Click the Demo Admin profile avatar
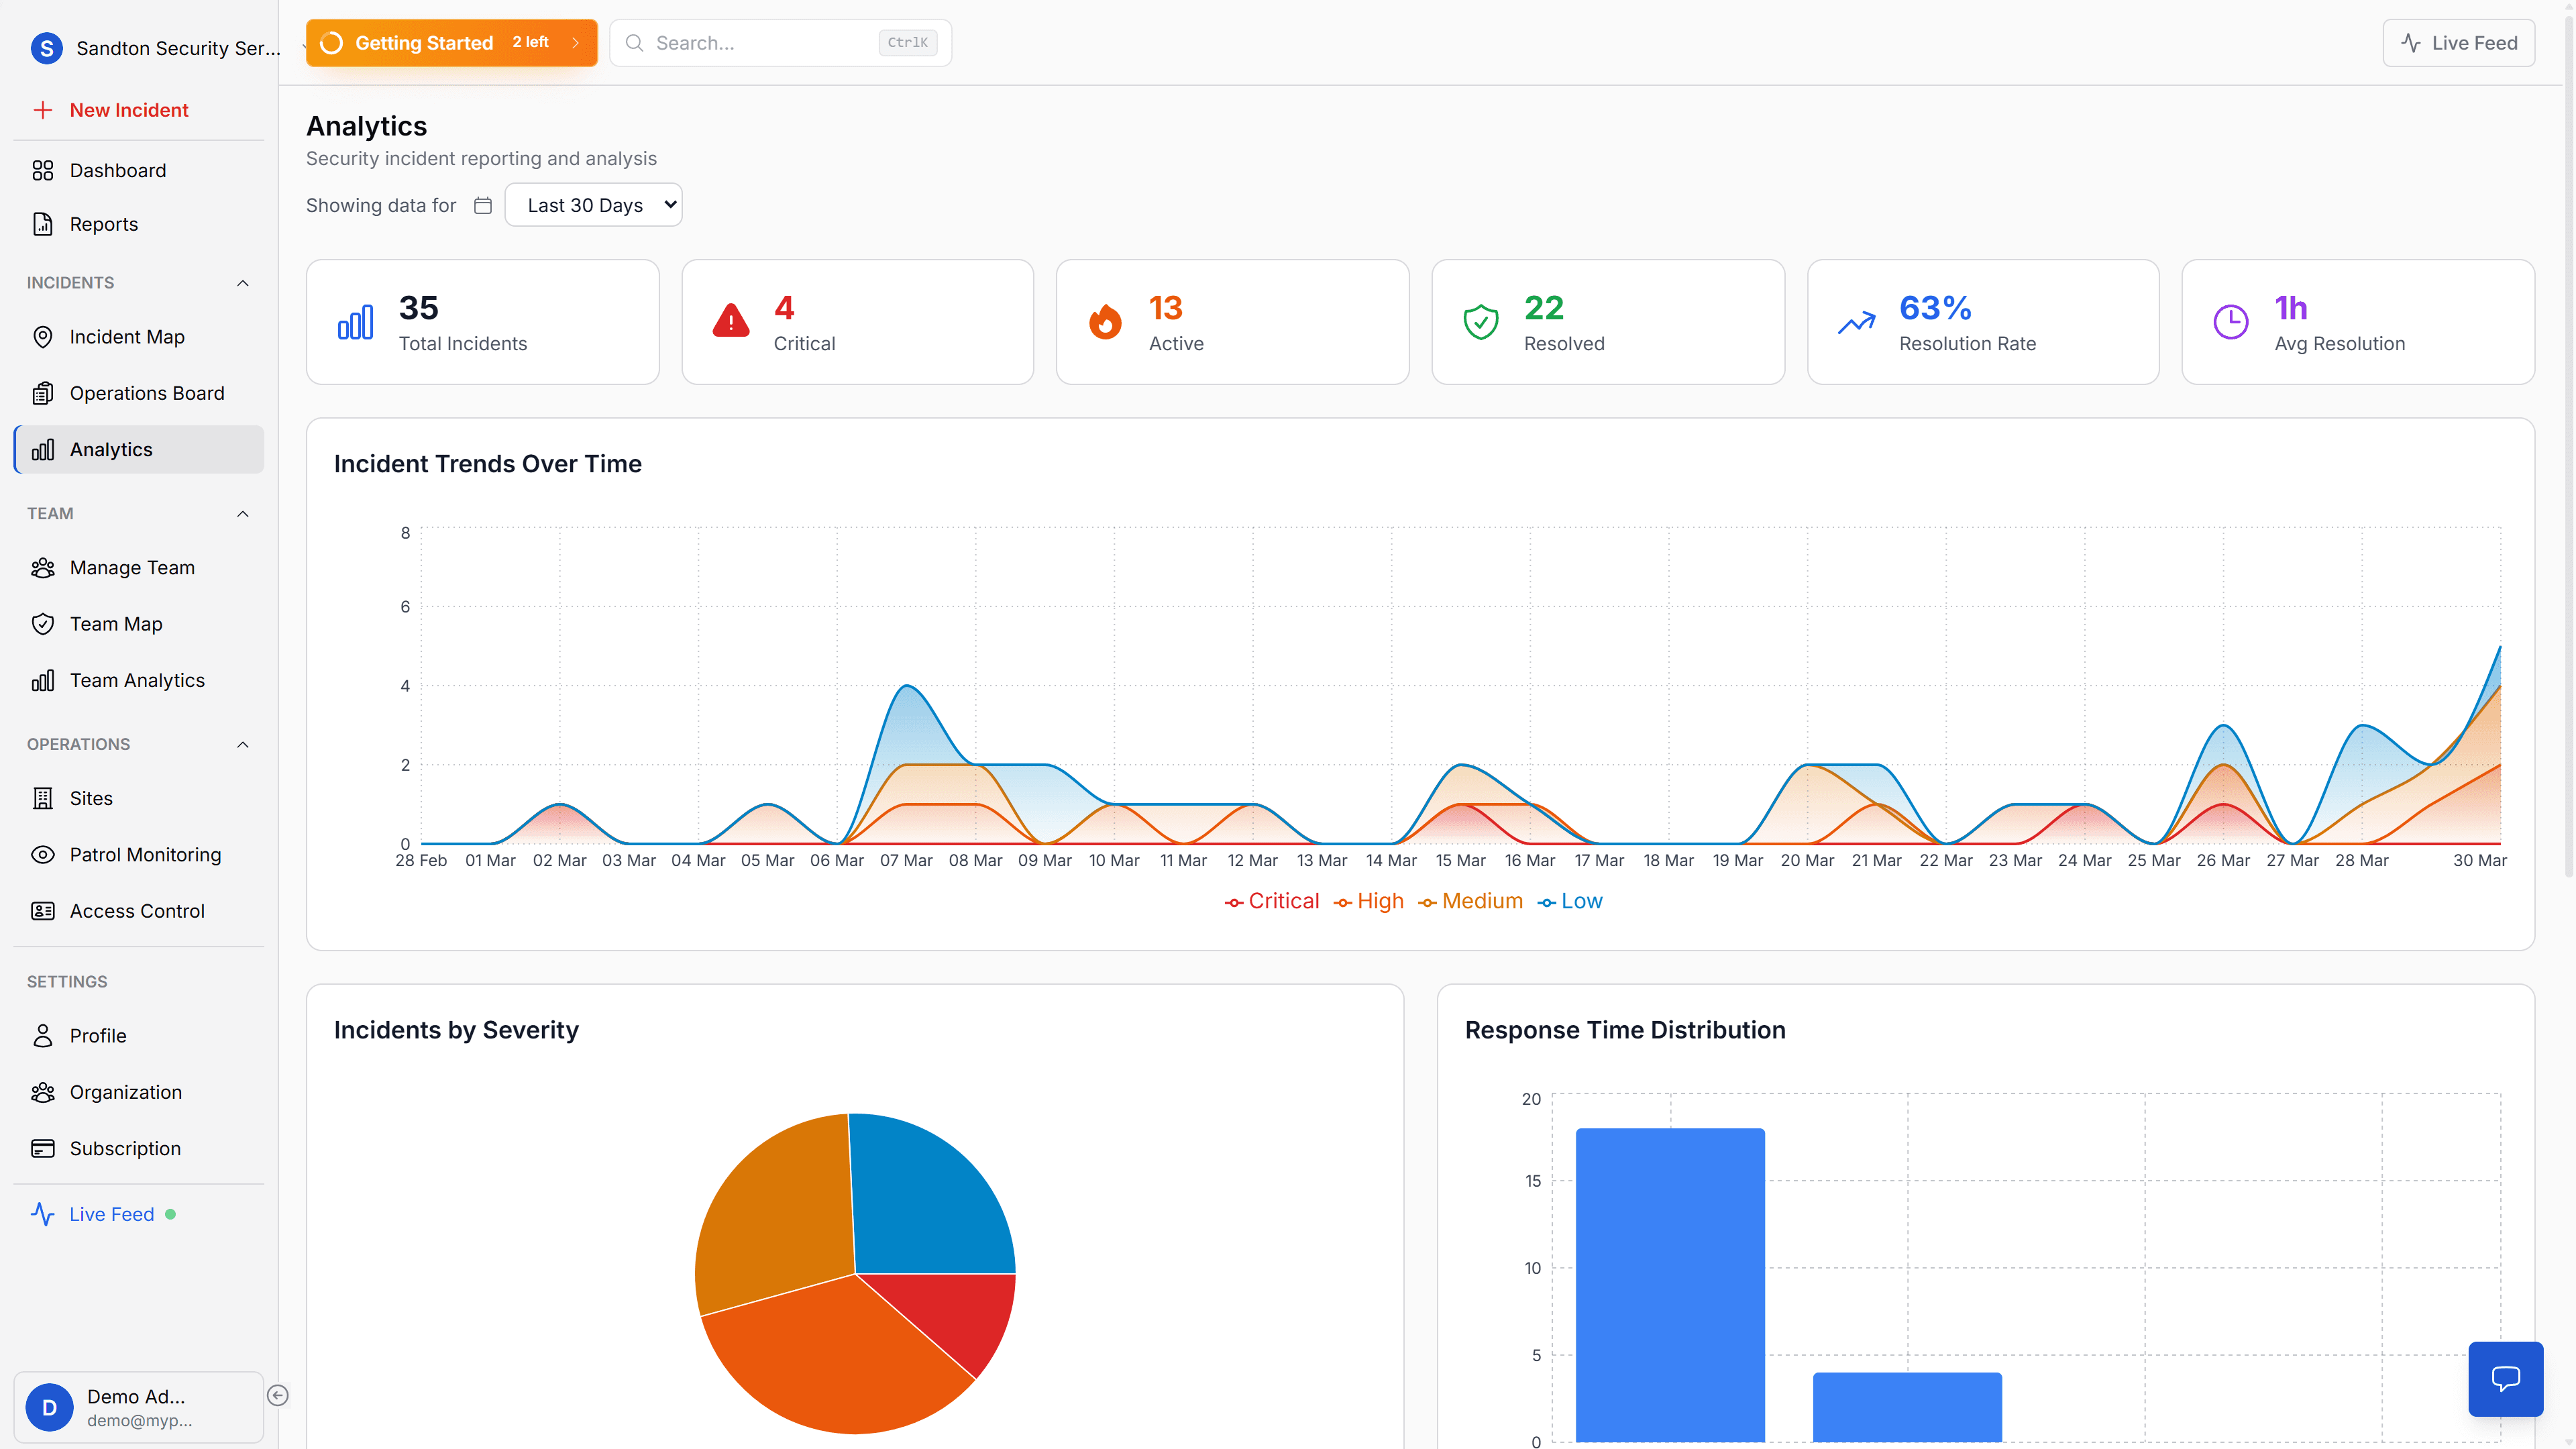 pyautogui.click(x=49, y=1406)
